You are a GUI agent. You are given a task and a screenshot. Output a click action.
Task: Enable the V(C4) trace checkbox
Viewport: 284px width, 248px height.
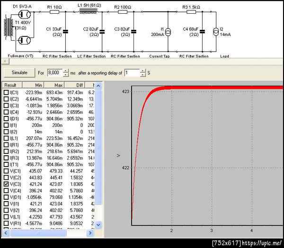[x=6, y=191]
